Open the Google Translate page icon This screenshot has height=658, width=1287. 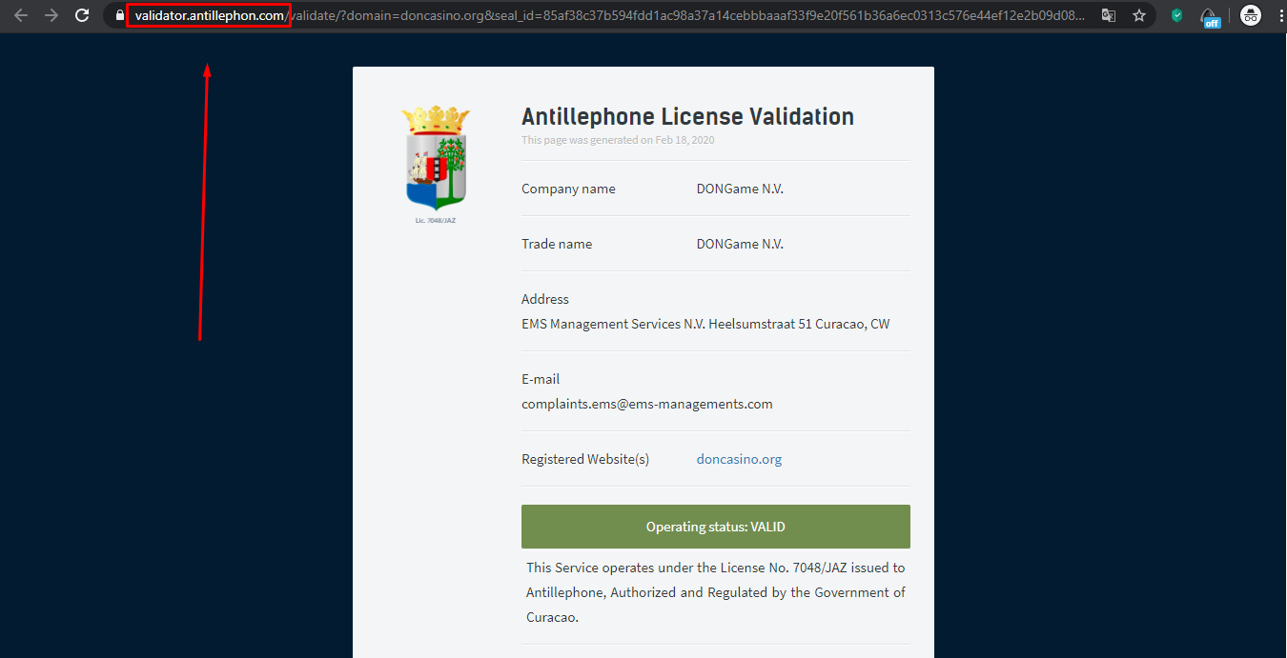tap(1108, 15)
